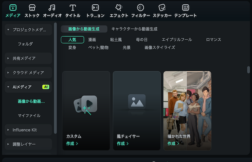Click the Influence Kit label
The height and width of the screenshot is (162, 252).
25,130
